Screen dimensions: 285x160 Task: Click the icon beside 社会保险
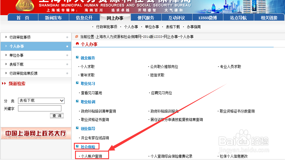tap(77, 146)
